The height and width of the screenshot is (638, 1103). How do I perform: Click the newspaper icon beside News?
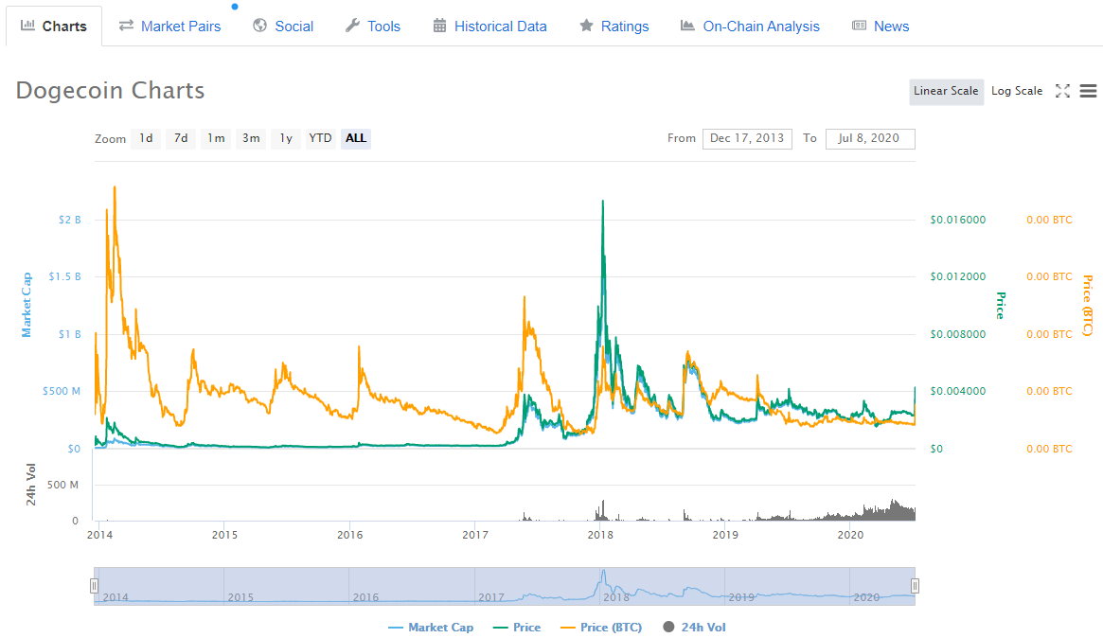click(859, 26)
